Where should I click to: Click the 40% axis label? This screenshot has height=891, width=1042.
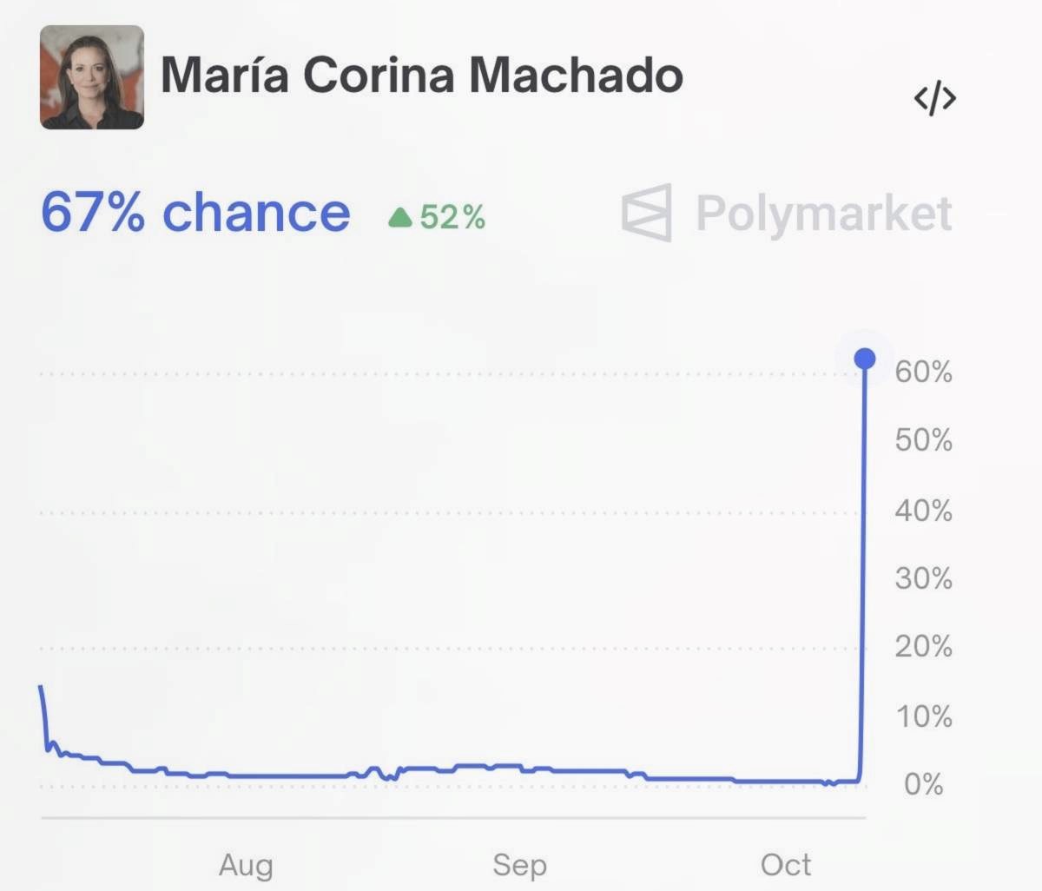[923, 511]
